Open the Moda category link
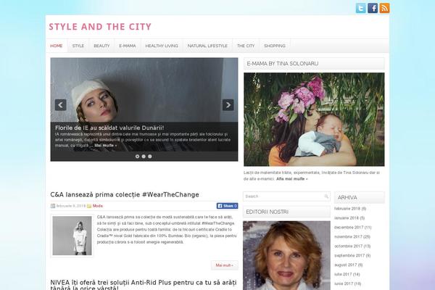Image resolution: width=435 pixels, height=290 pixels. [98, 206]
